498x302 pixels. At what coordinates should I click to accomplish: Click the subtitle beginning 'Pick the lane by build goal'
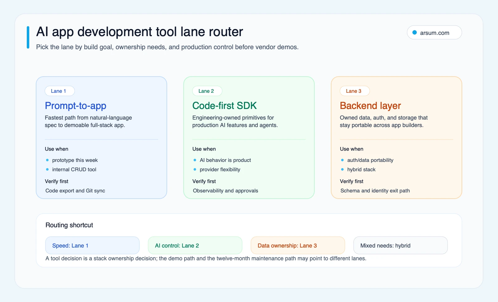(x=167, y=47)
